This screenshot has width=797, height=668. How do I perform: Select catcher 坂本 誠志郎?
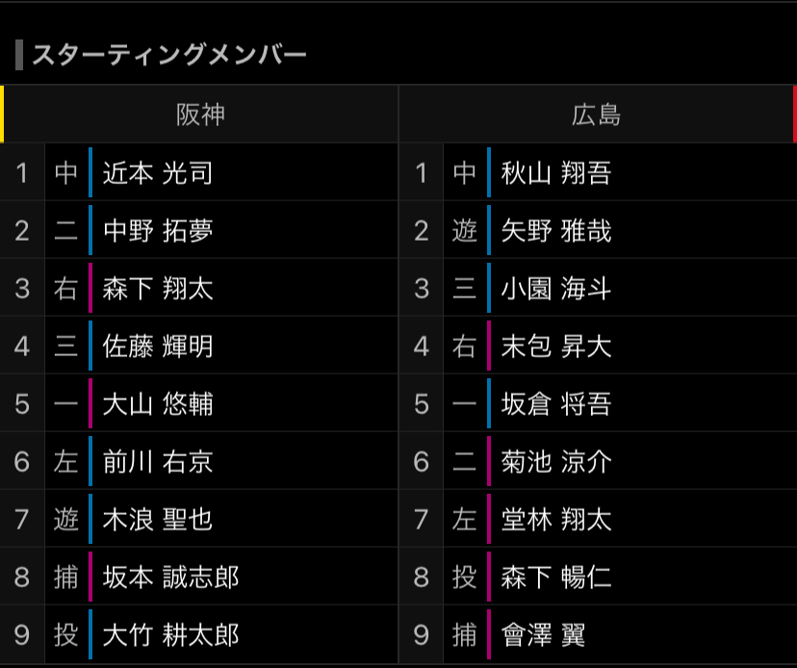pyautogui.click(x=170, y=578)
